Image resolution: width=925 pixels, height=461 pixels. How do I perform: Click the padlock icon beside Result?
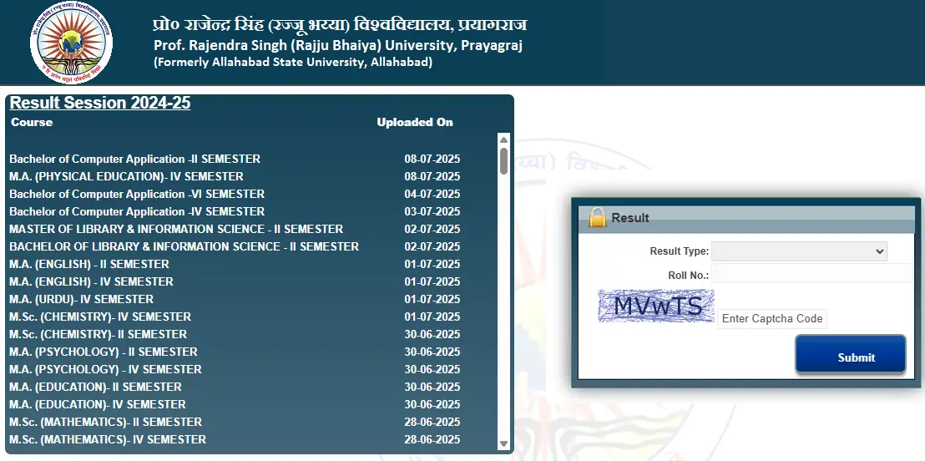click(598, 217)
